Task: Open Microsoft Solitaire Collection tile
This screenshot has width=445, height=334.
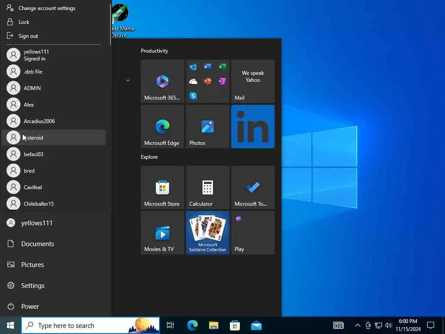Action: tap(207, 233)
